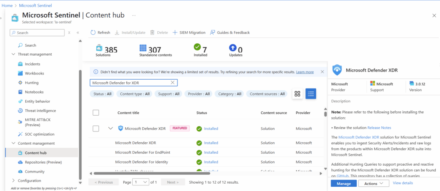Expand Configuration section

(13, 181)
